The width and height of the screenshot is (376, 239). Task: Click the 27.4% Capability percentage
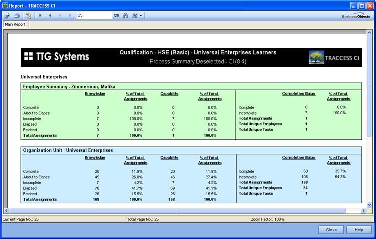(211, 177)
